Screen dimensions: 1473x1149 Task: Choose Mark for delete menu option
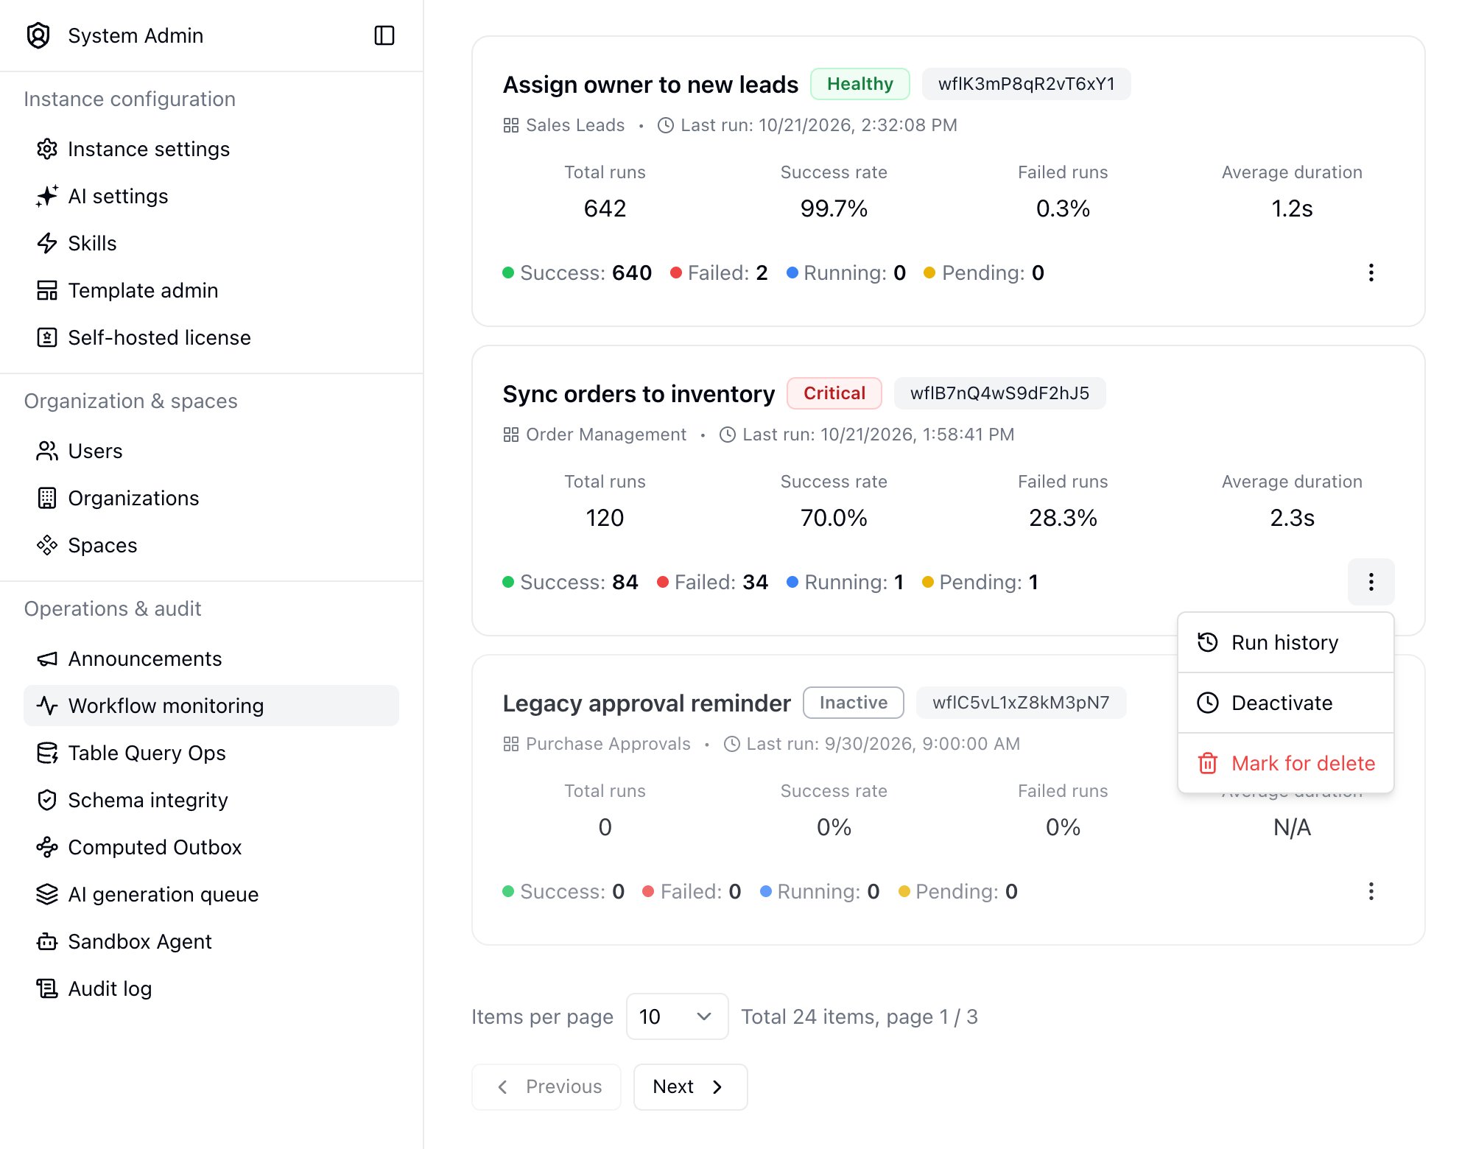1285,763
